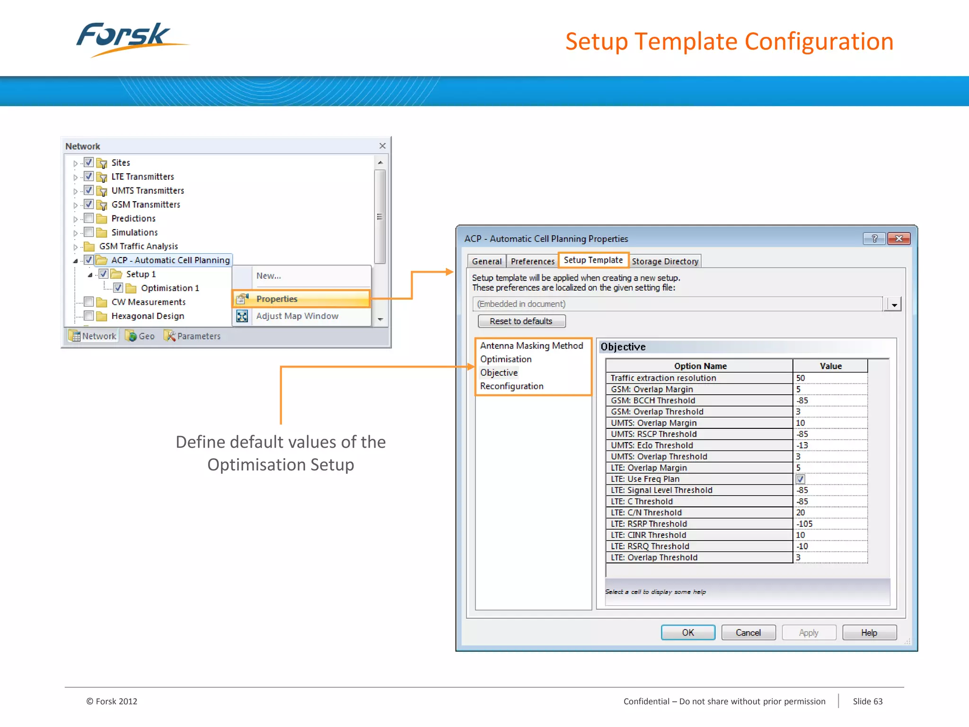Click the Optimisation 1 folder icon

point(132,288)
